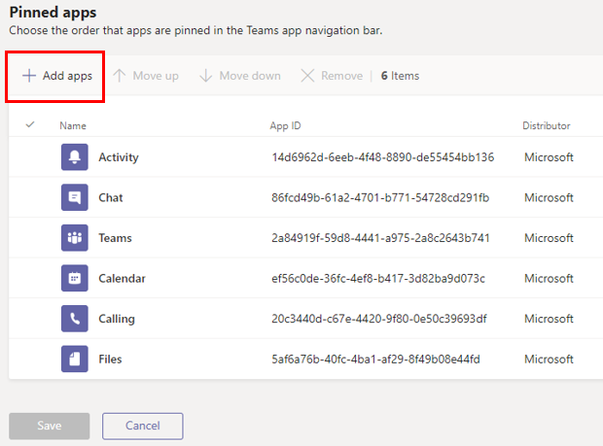Toggle the select-all checkmark in the header
Viewport: 603px width, 446px height.
[x=30, y=124]
